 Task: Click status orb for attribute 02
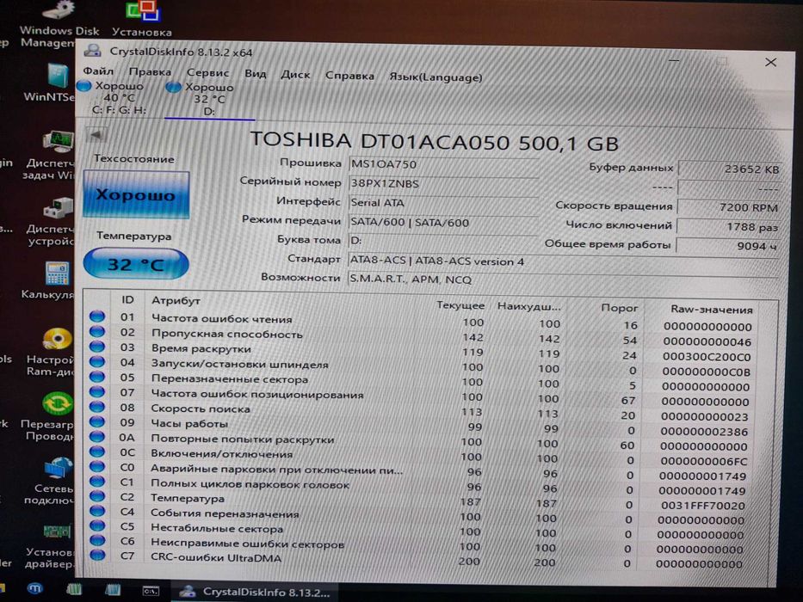point(97,331)
